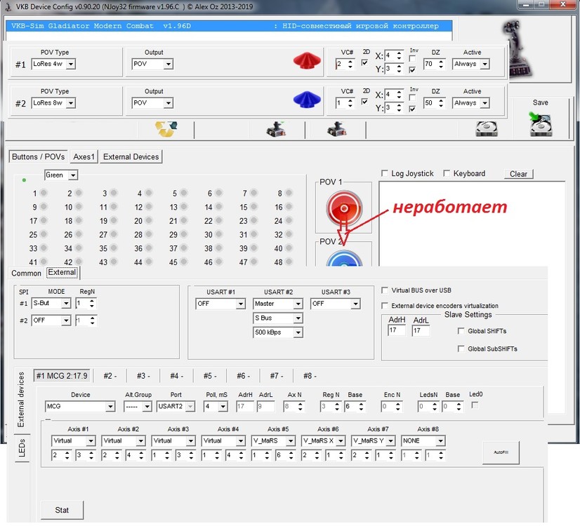
Task: Toggle the 2D checkbox for POV #2
Action: pyautogui.click(x=364, y=101)
